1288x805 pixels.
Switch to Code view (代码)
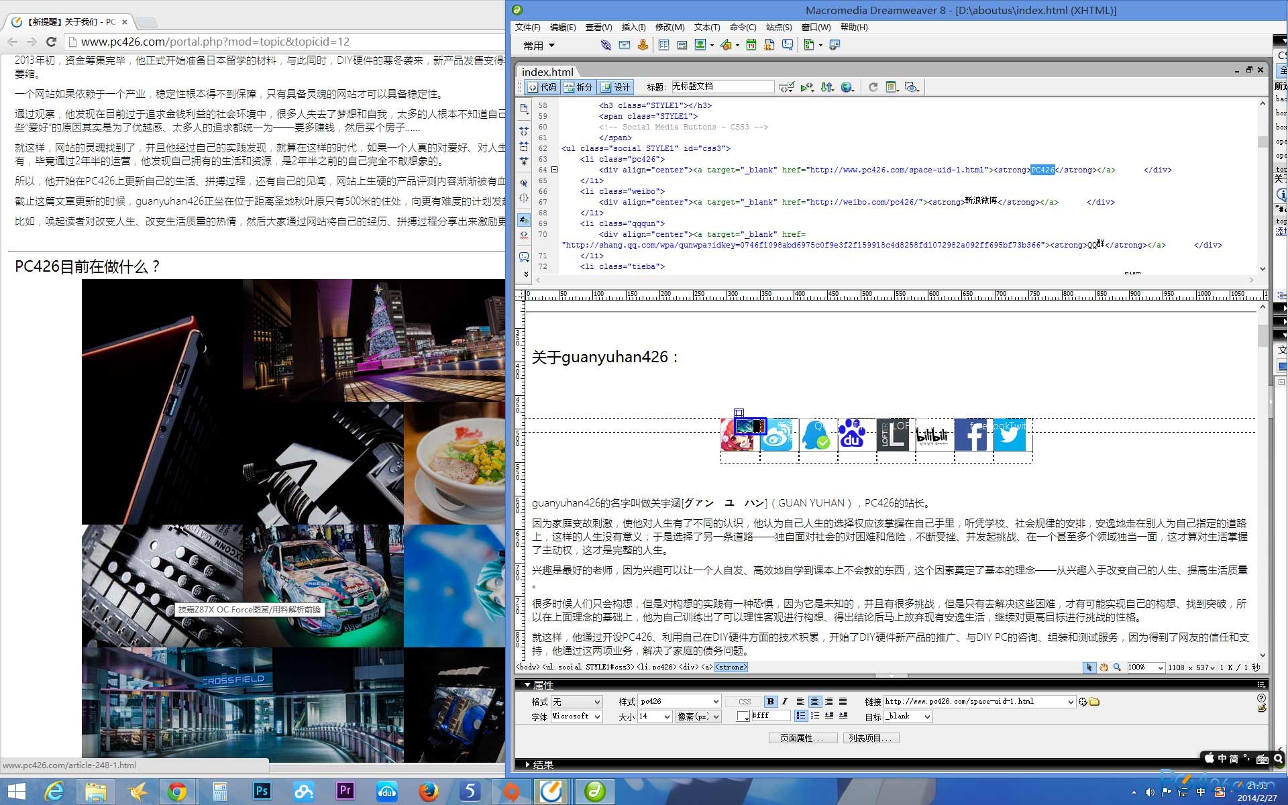click(x=542, y=87)
